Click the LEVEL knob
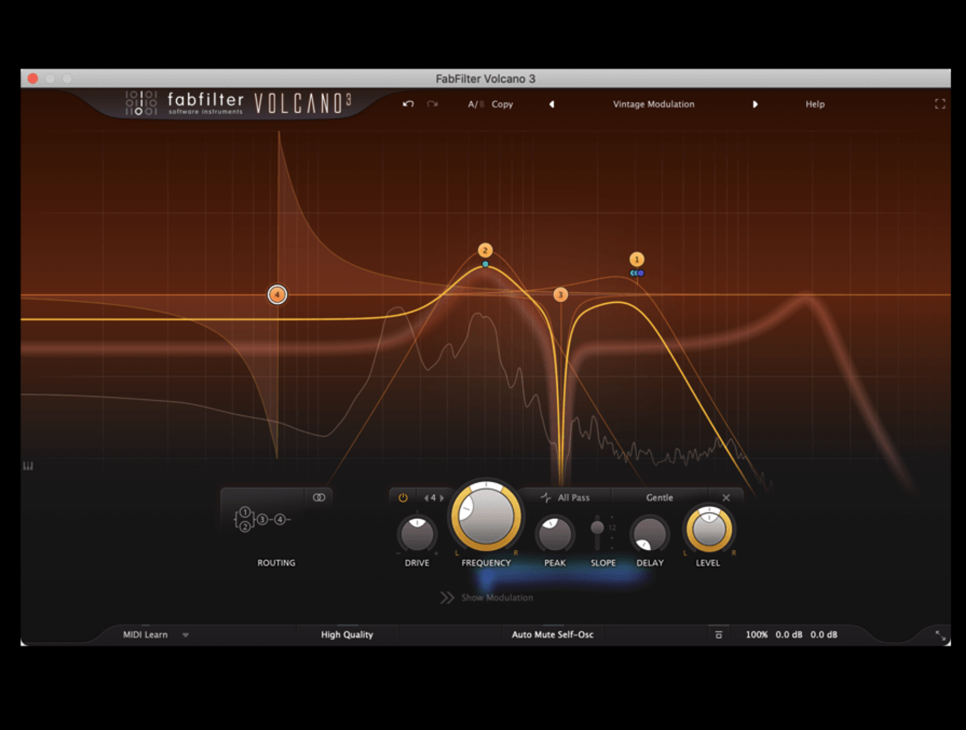 709,529
